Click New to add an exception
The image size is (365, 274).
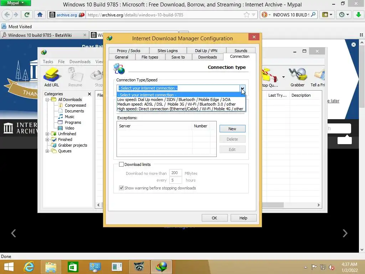(x=232, y=128)
